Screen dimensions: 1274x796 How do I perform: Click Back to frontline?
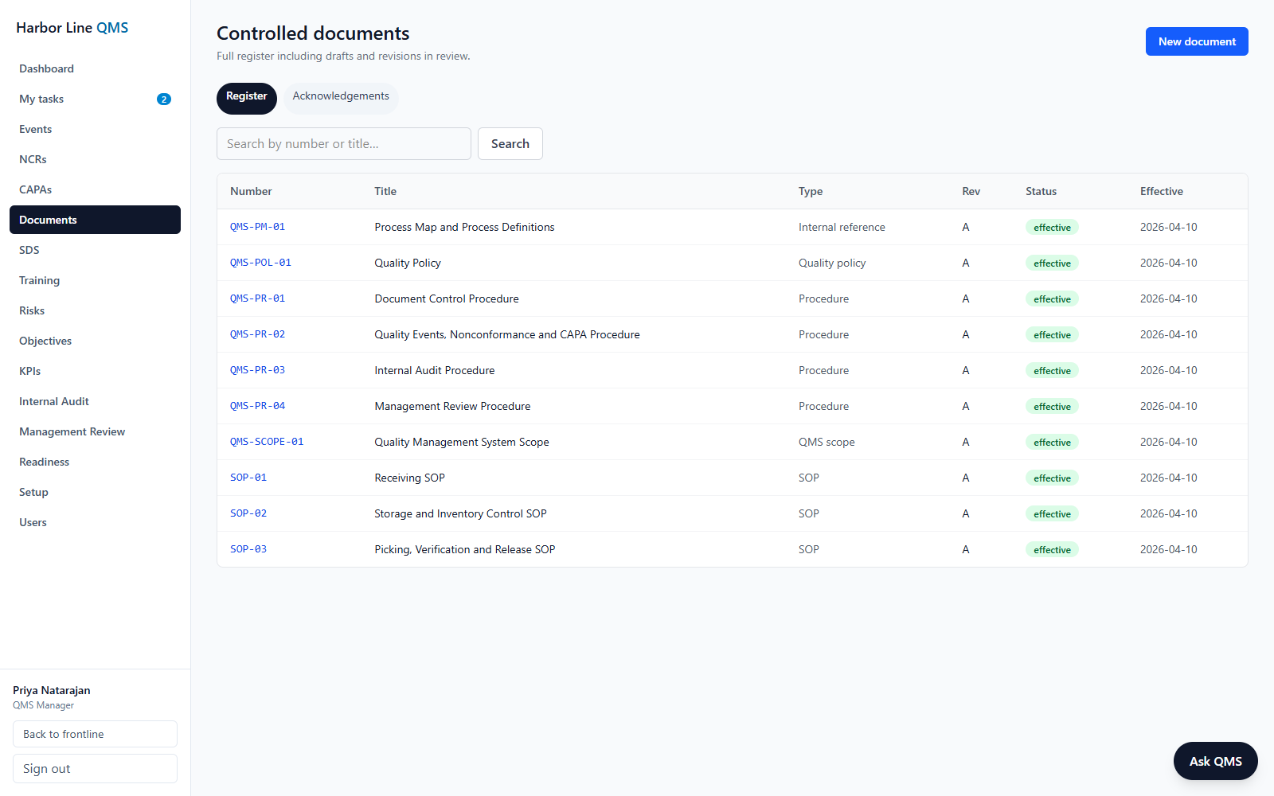point(95,734)
